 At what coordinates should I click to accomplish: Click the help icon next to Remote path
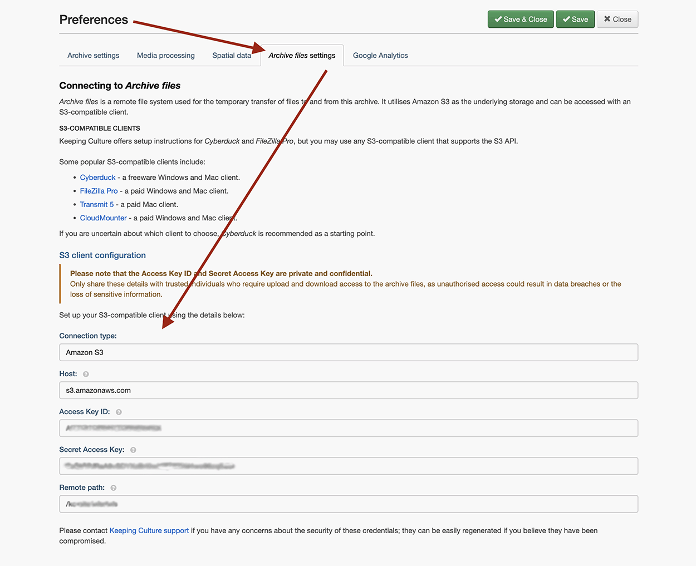114,488
